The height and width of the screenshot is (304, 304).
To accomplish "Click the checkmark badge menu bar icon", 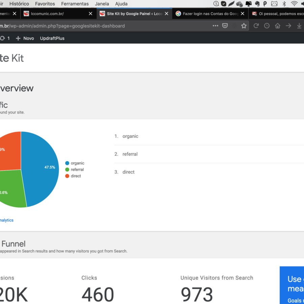I will pos(224,4).
